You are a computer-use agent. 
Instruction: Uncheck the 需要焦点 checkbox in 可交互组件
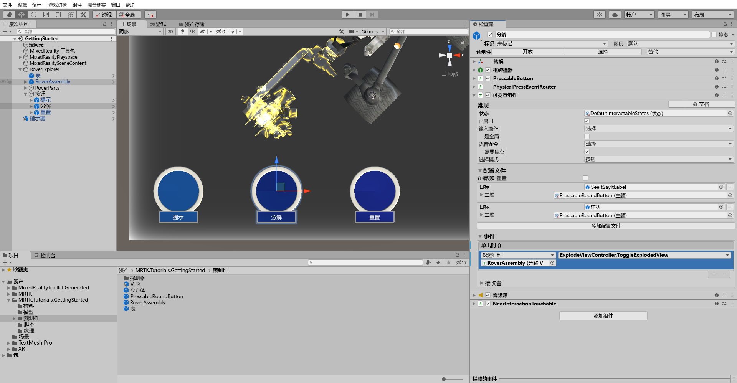pyautogui.click(x=587, y=152)
